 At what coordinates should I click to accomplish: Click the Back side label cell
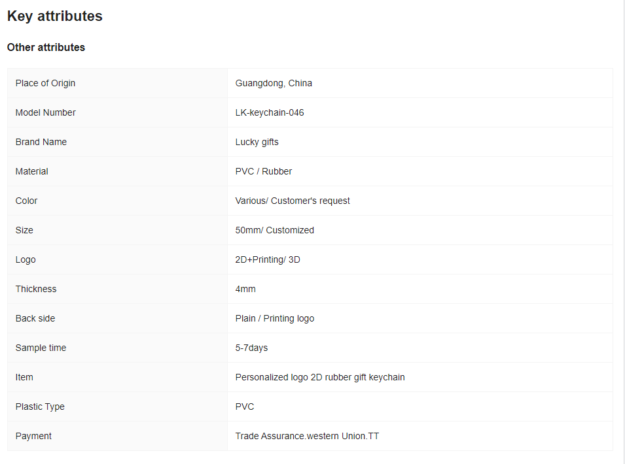click(x=117, y=318)
